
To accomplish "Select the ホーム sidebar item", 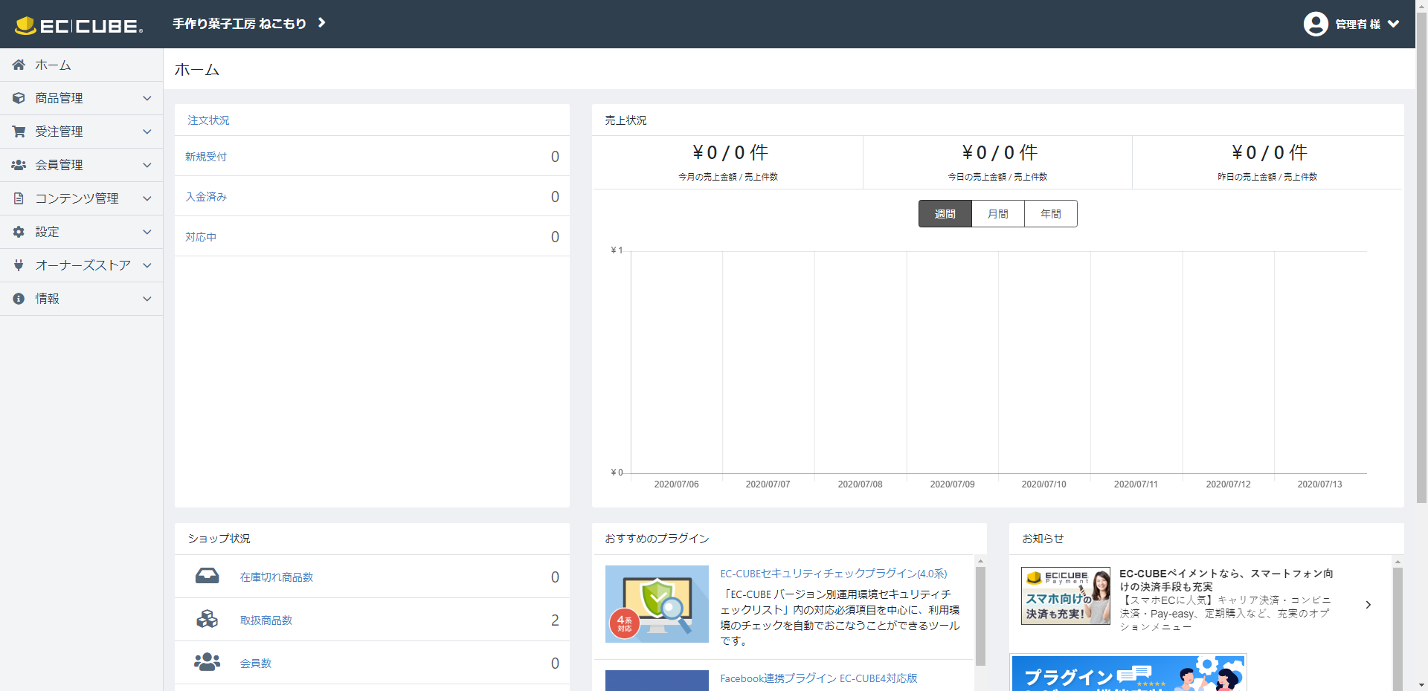I will click(82, 65).
